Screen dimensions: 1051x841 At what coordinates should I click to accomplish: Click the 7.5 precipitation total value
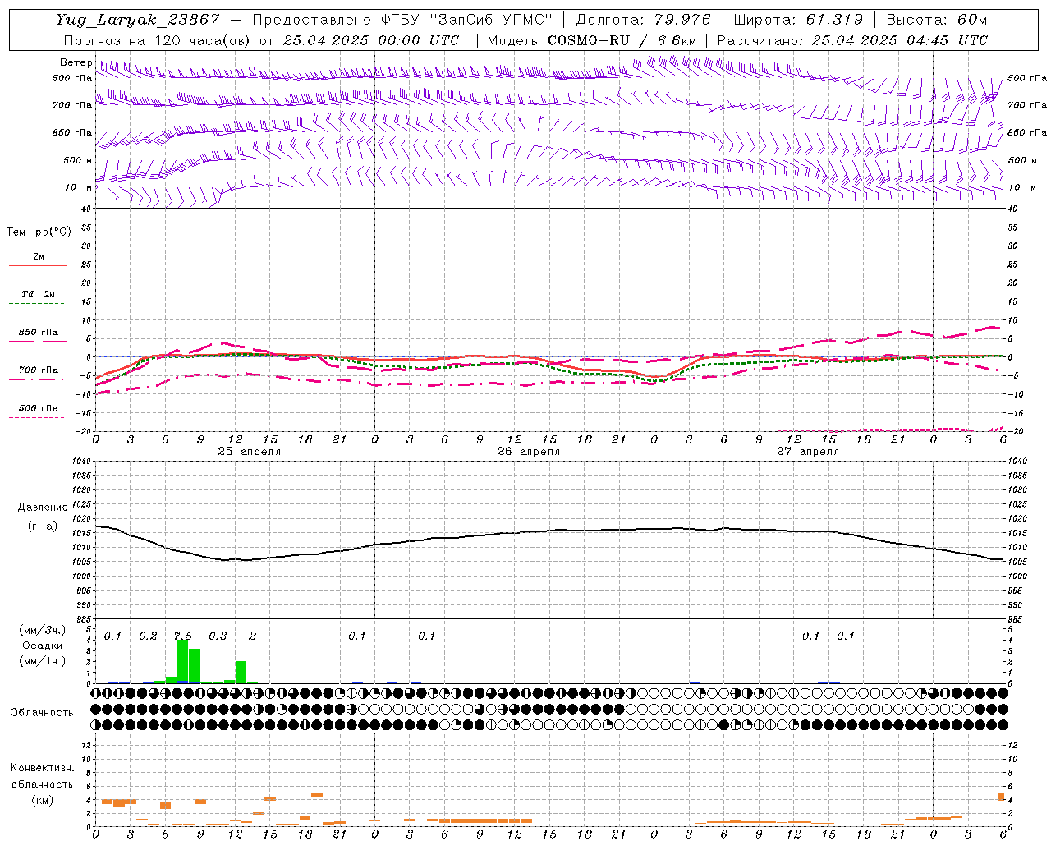(x=183, y=636)
